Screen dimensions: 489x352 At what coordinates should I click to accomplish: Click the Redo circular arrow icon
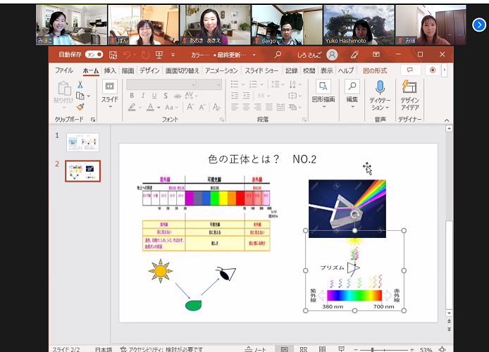pyautogui.click(x=145, y=55)
